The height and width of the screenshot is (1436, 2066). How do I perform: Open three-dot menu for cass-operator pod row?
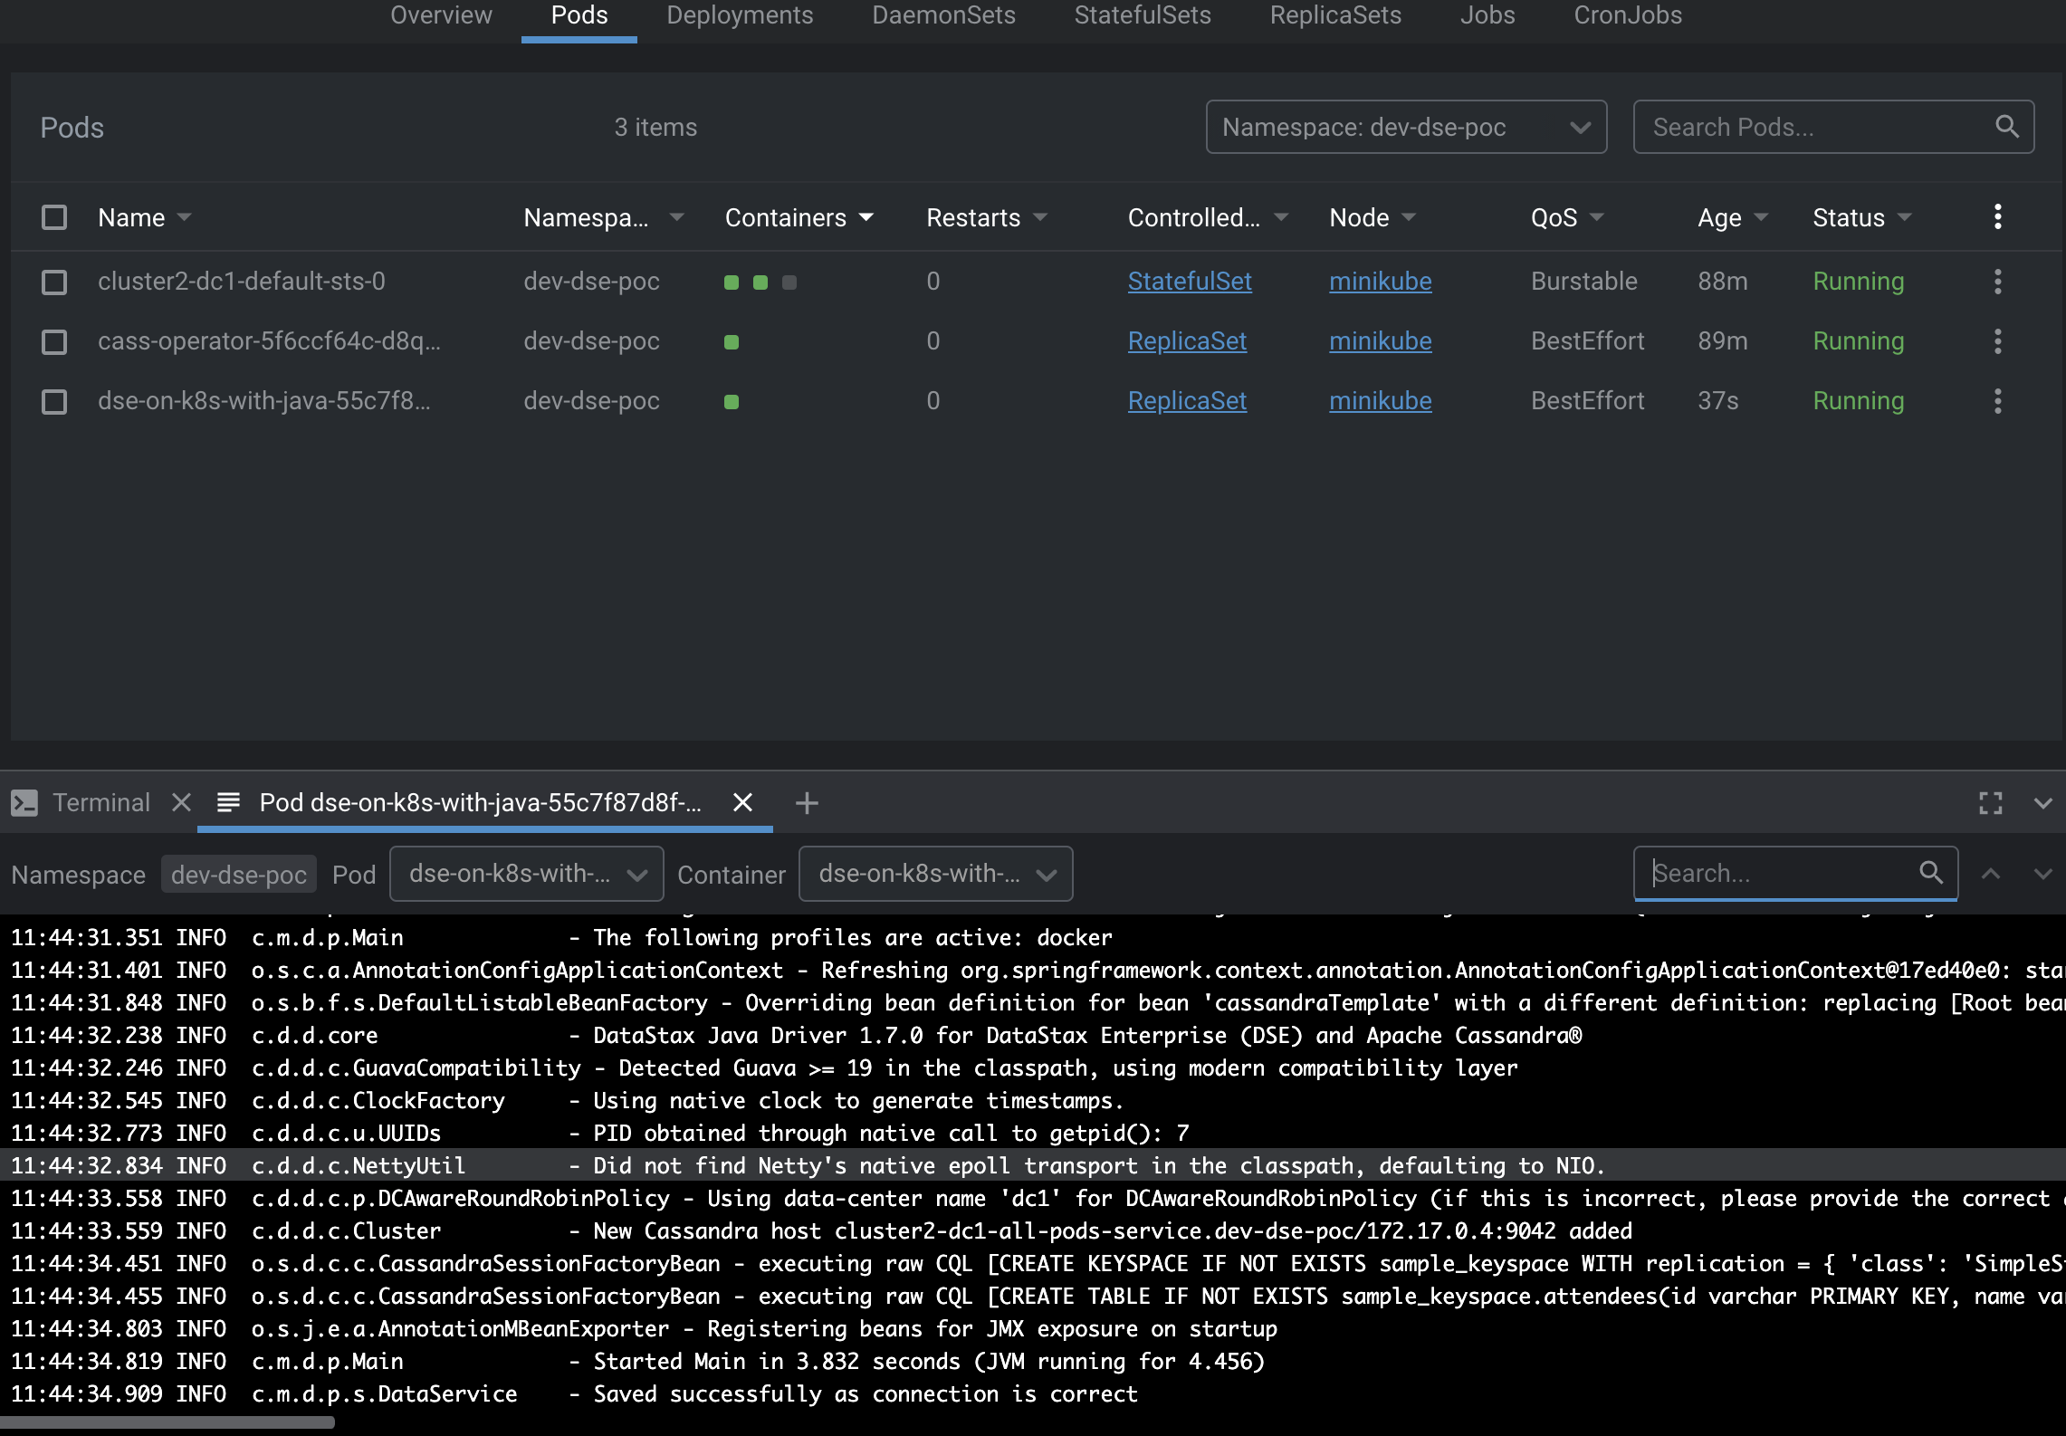point(1997,341)
